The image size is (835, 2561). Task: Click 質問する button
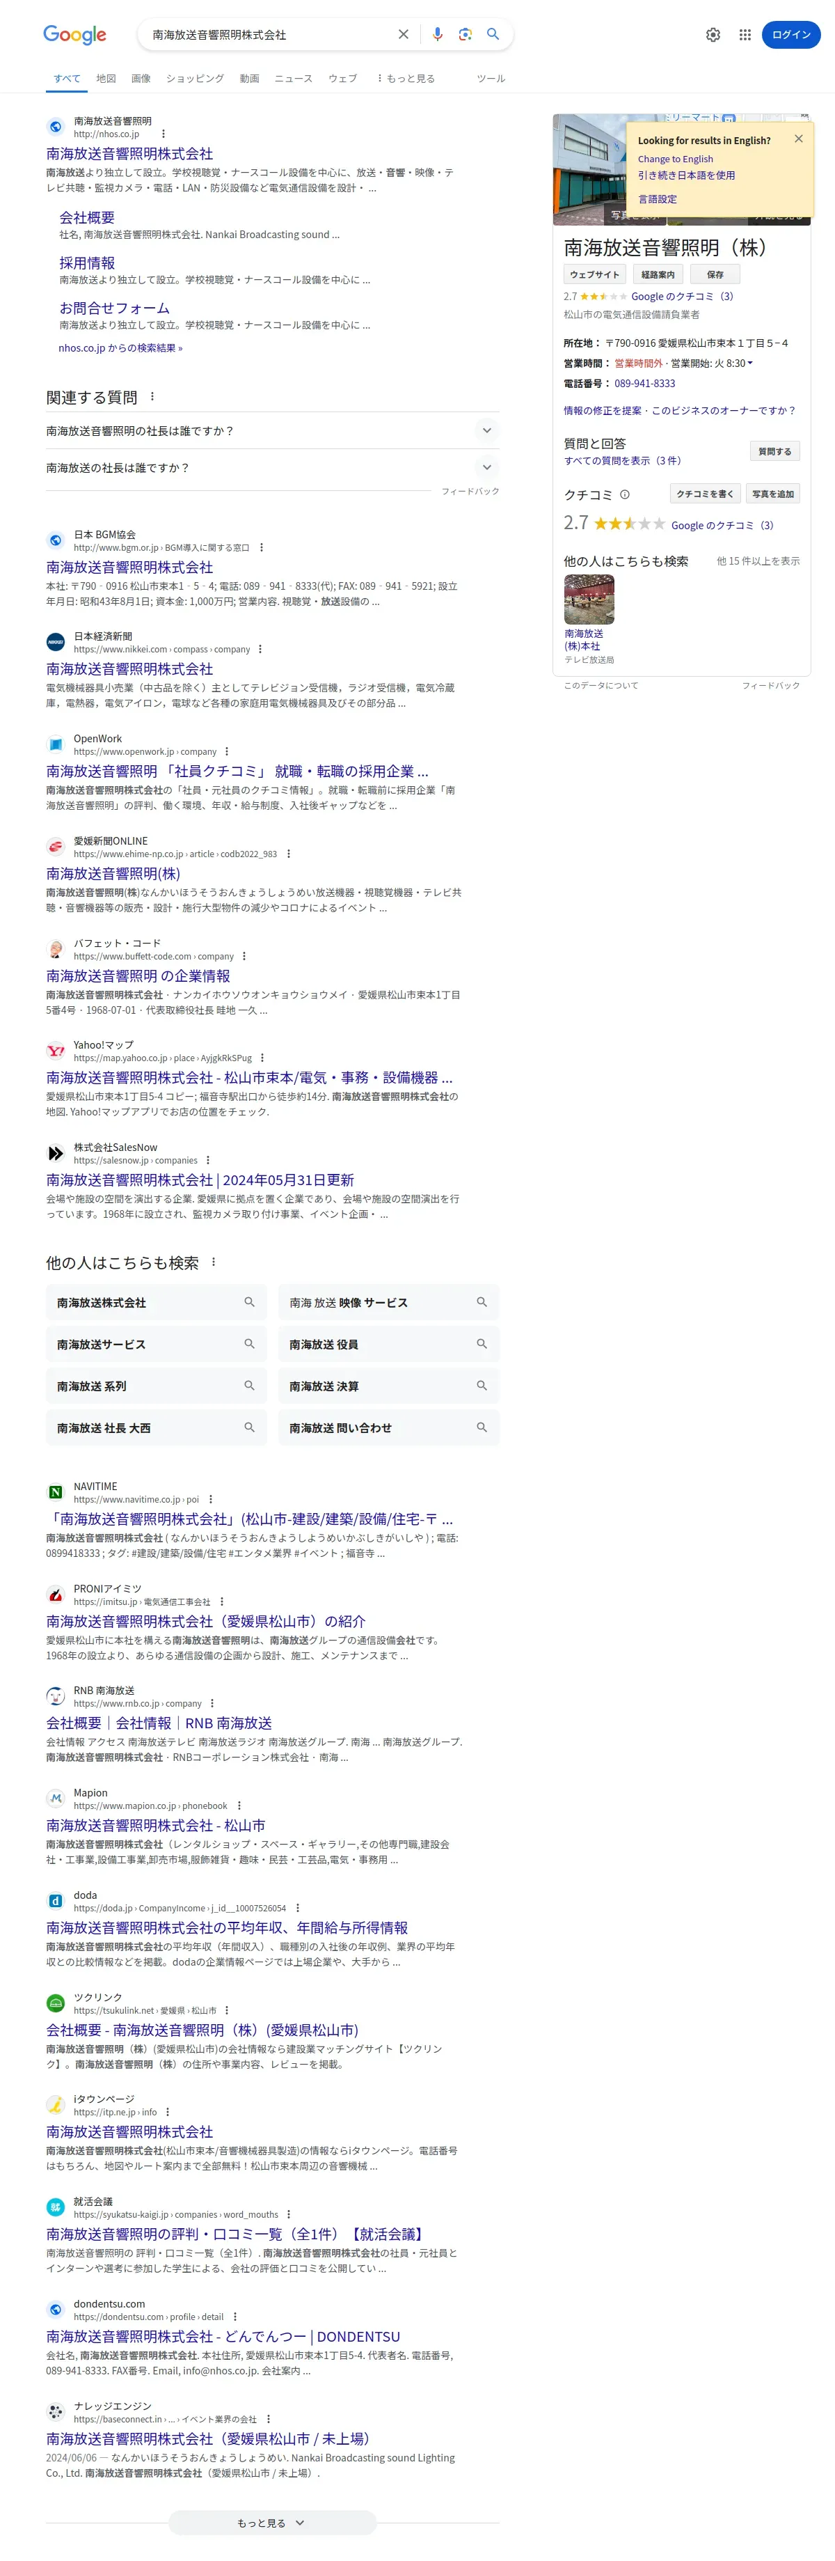pyautogui.click(x=774, y=451)
